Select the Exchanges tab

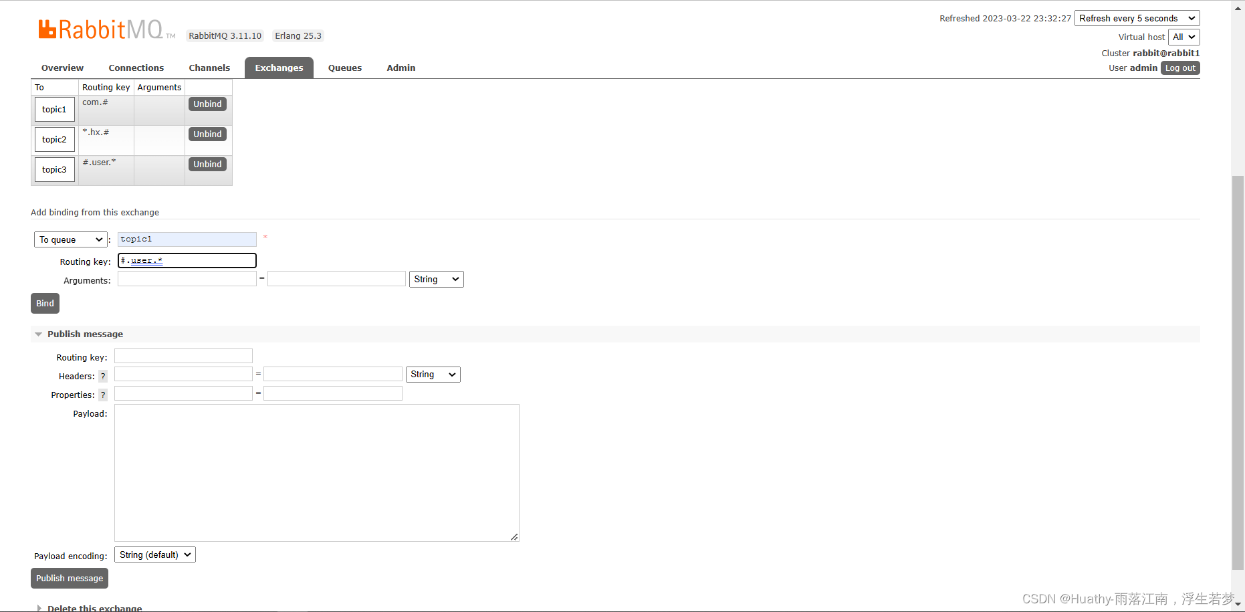[x=279, y=68]
